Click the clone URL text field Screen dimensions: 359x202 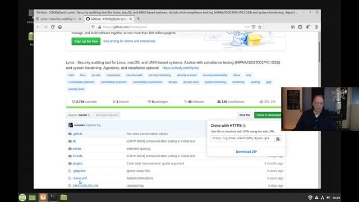(x=242, y=139)
